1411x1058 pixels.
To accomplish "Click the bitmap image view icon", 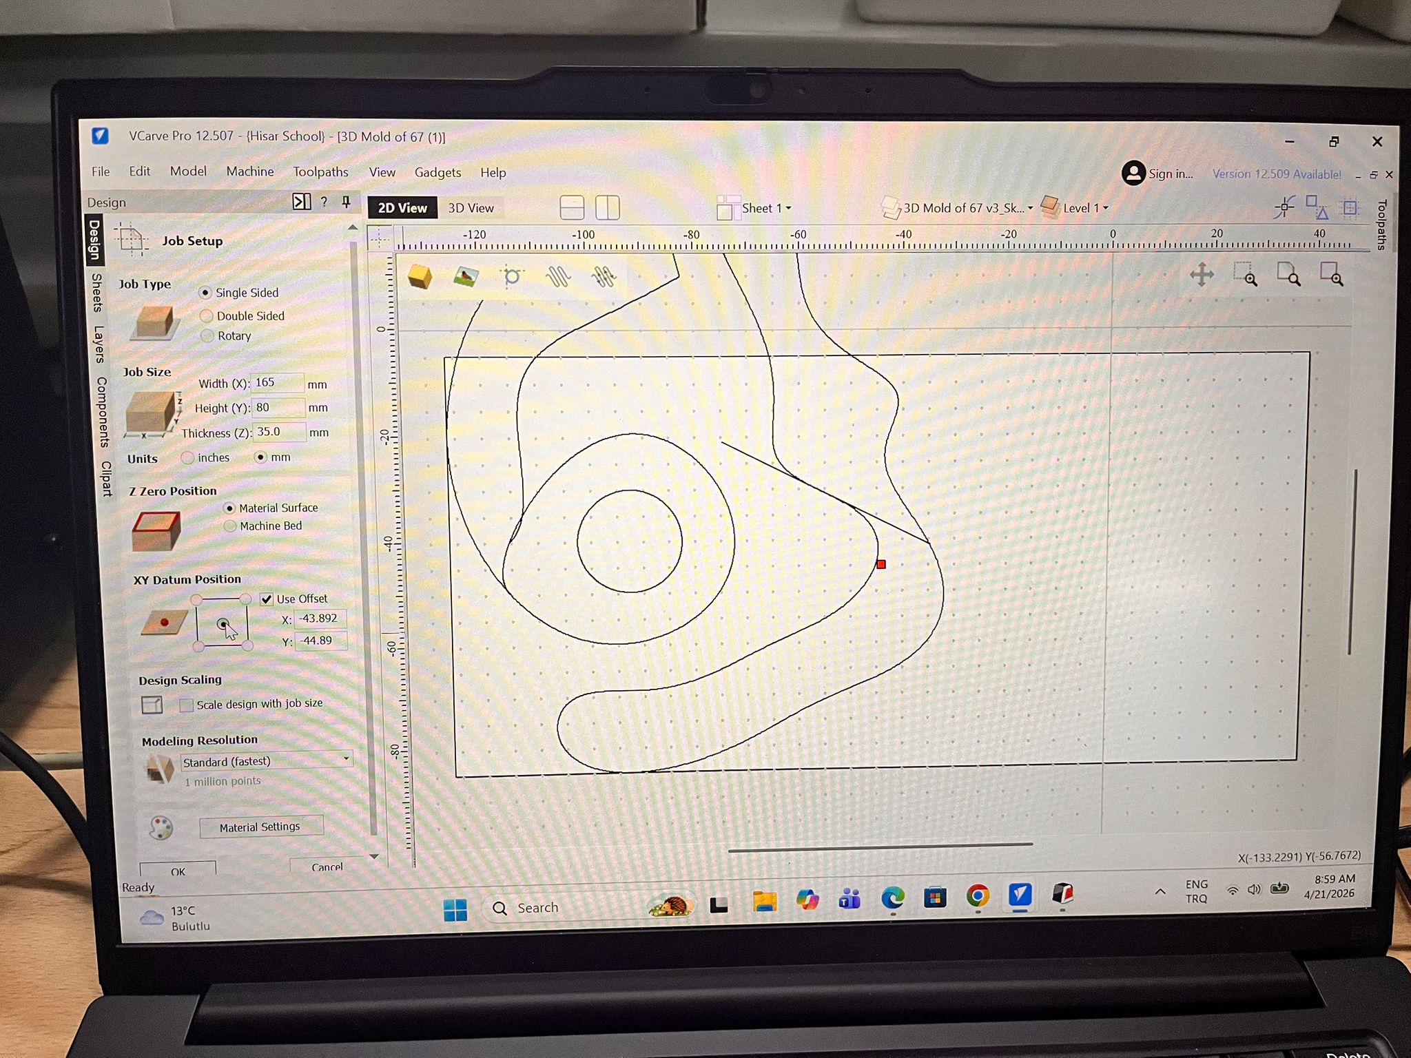I will coord(466,277).
